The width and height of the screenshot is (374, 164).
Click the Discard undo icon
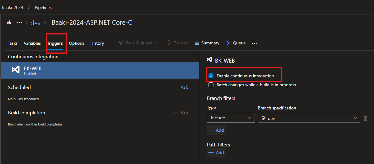tap(169, 43)
